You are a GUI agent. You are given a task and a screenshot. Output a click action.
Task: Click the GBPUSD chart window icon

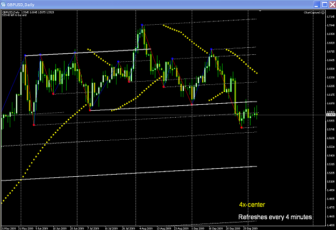tap(3, 4)
